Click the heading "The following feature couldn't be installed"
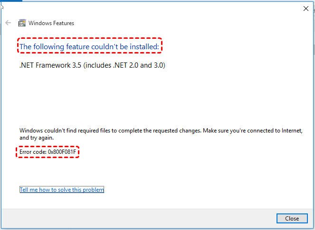The height and width of the screenshot is (230, 315). (x=89, y=46)
